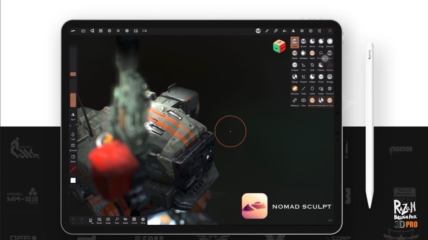This screenshot has width=428, height=240.
Task: Toggle Snap in bottom bar
Action: tap(108, 220)
